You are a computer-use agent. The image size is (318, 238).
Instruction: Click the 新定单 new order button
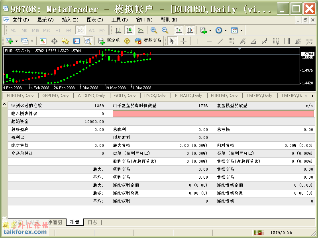pyautogui.click(x=109, y=41)
